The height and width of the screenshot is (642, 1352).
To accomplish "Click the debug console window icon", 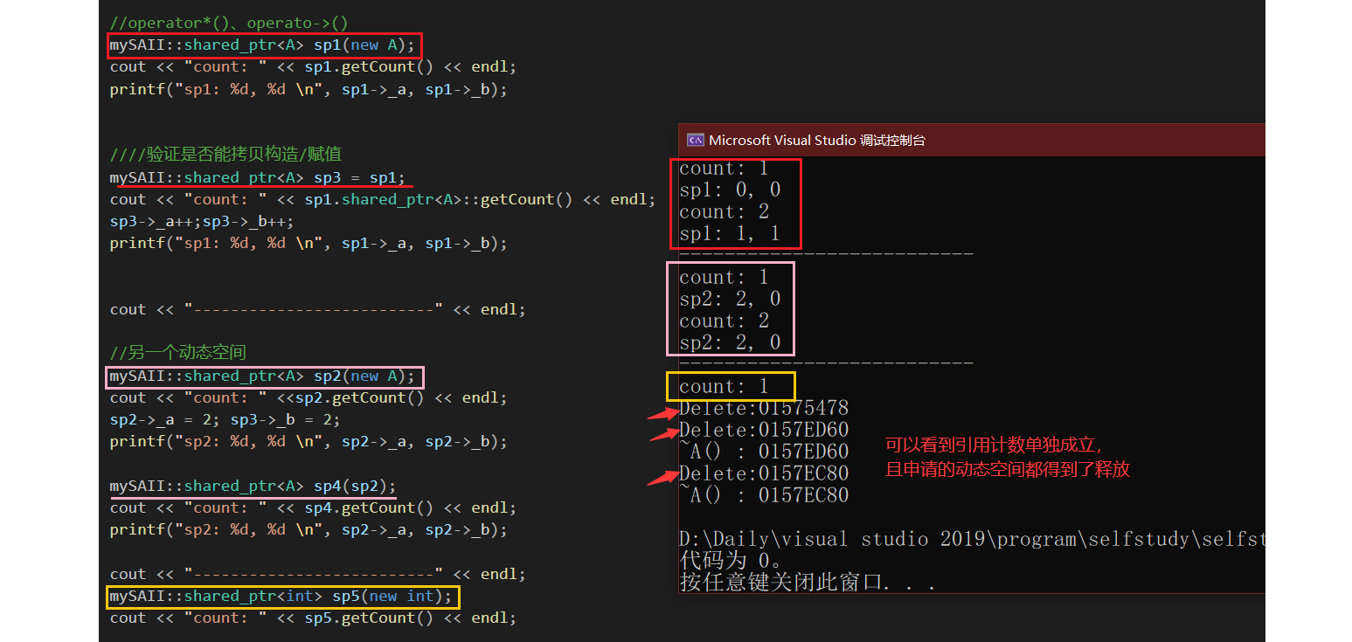I will 695,140.
